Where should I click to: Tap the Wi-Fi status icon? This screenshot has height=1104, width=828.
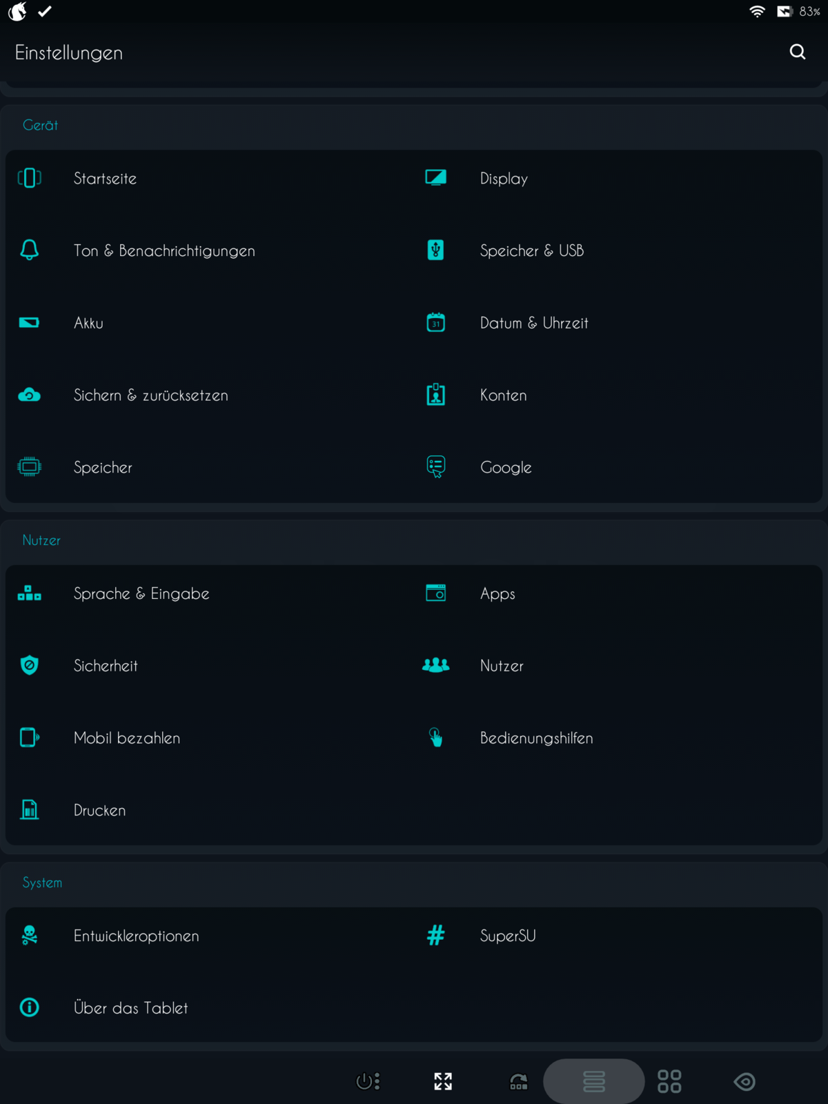point(757,12)
